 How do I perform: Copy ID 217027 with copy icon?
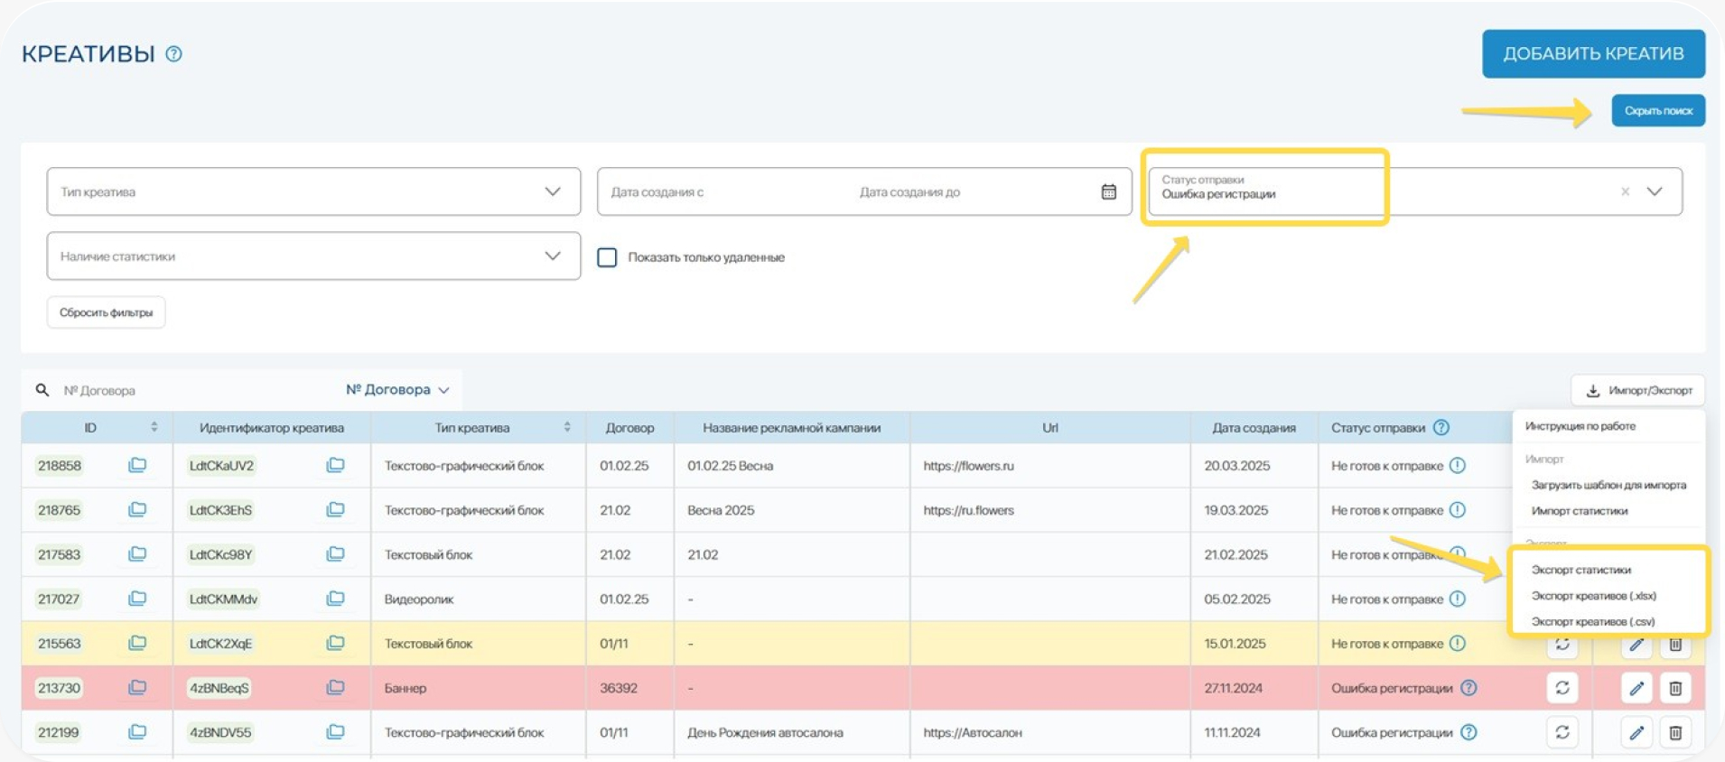click(137, 598)
